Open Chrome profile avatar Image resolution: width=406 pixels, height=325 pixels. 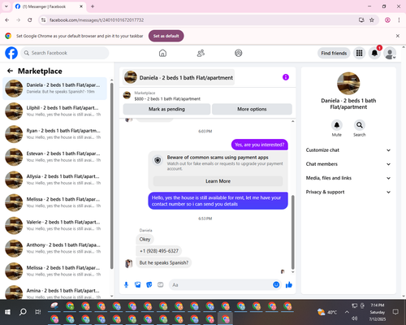[x=387, y=20]
